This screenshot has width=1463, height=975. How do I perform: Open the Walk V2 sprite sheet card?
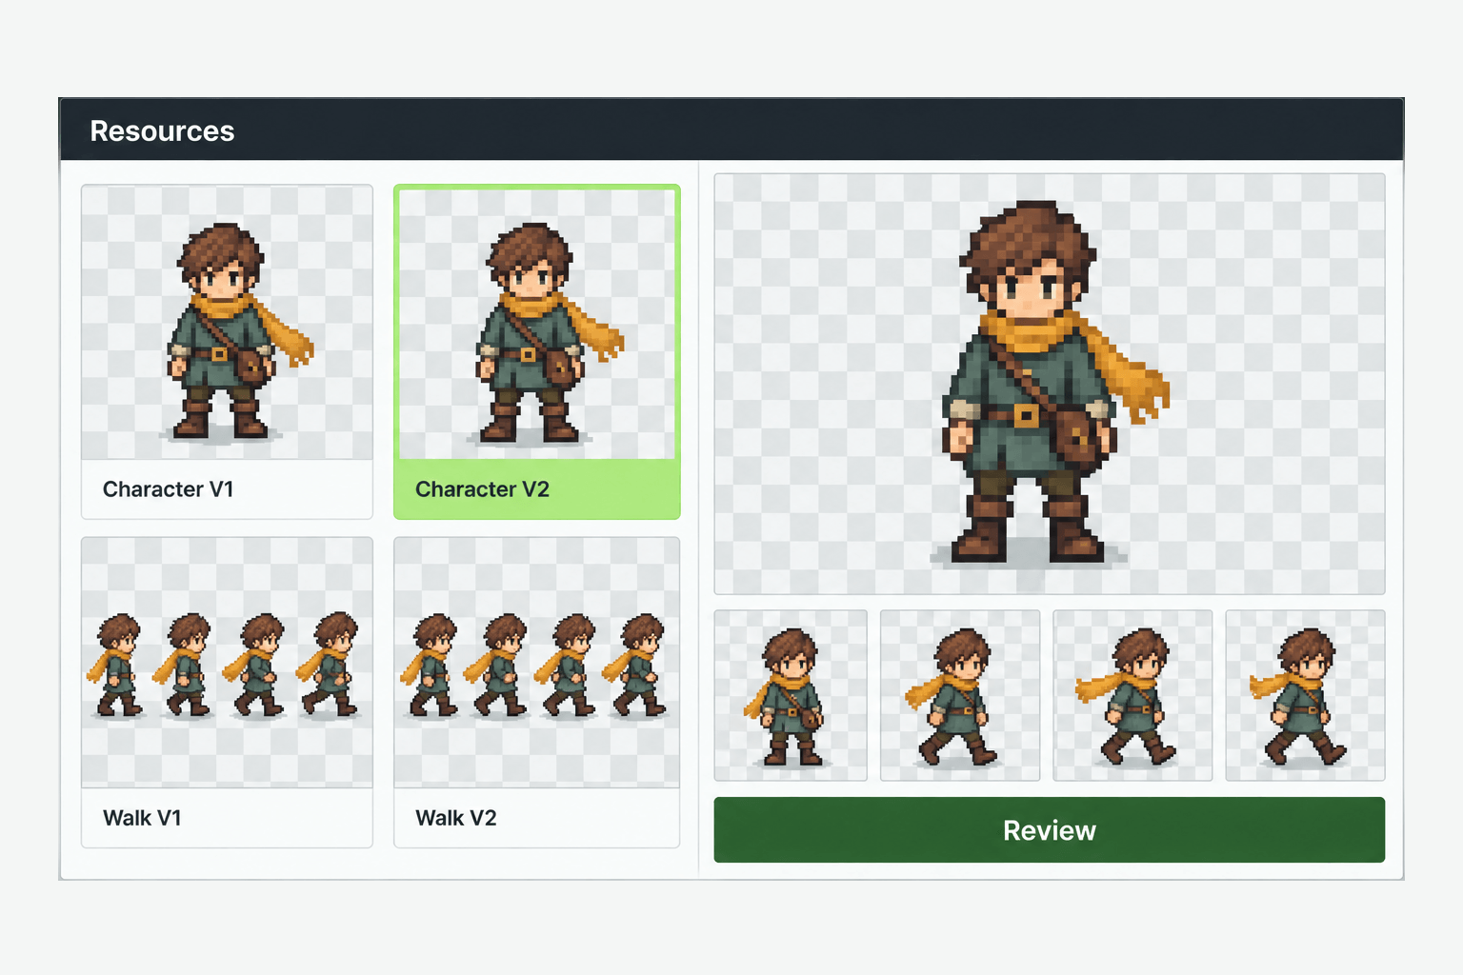[x=537, y=692]
